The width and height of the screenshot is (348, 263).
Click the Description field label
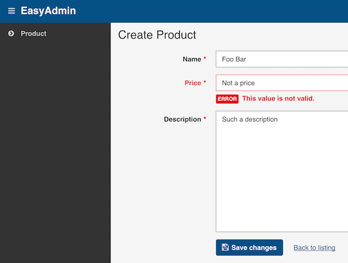(183, 120)
